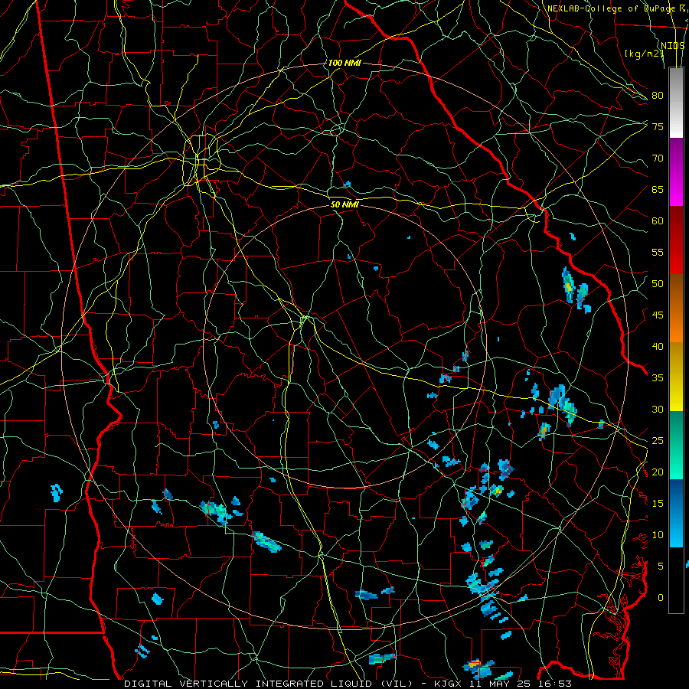689x689 pixels.
Task: Click the "25" value on the color scale
Action: (658, 440)
